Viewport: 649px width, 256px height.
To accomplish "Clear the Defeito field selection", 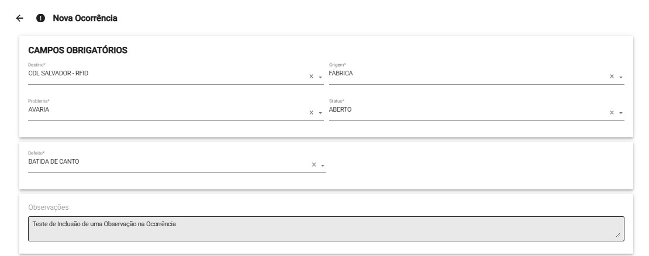I will tap(314, 165).
